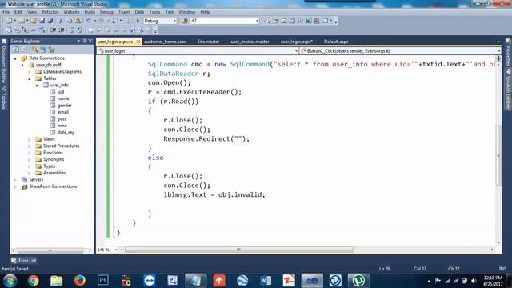Click the Uncomment selection icon
This screenshot has width=512, height=288.
coord(80,30)
